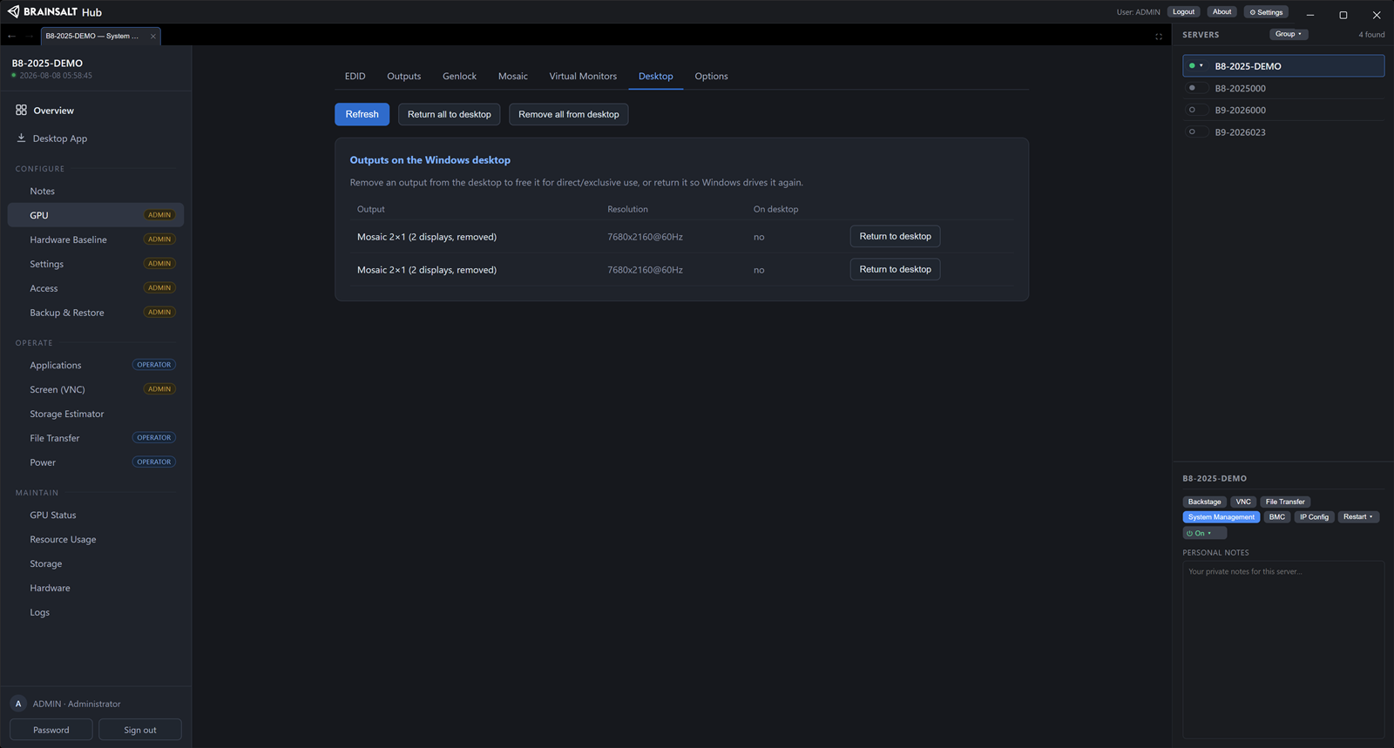Screen dimensions: 1394x748
Task: Click Return to desktop for the second Mosaic row
Action: (895, 269)
